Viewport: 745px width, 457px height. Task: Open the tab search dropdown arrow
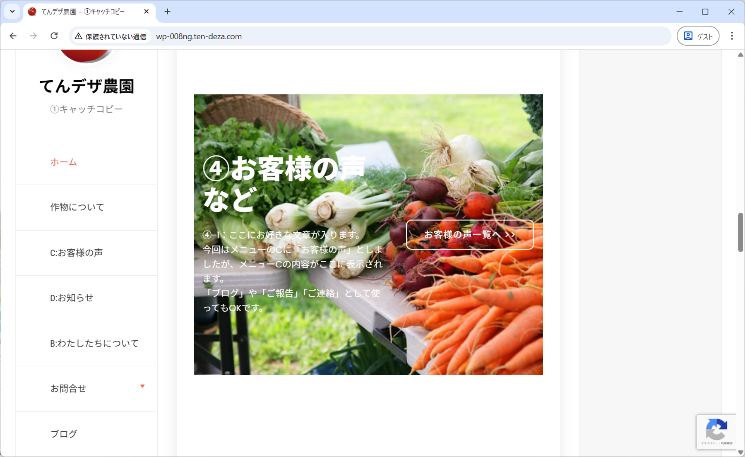[x=12, y=12]
